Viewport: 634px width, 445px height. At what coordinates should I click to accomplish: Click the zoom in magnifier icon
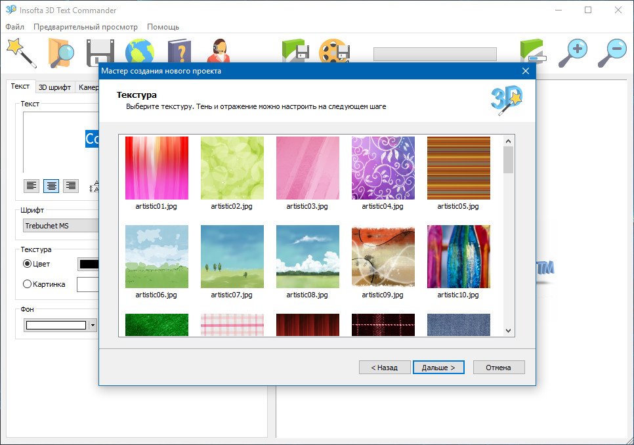[x=572, y=53]
